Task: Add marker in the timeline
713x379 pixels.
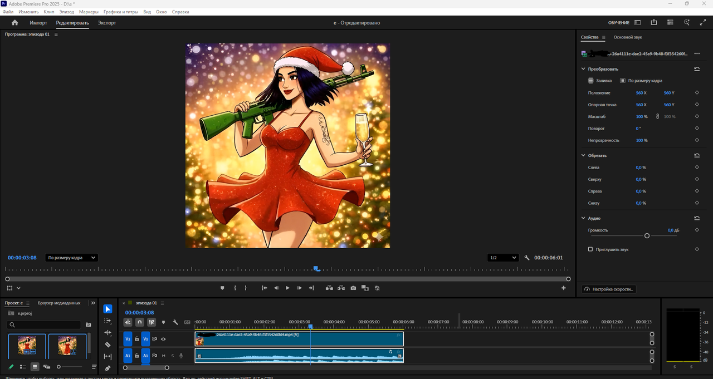Action: [163, 322]
